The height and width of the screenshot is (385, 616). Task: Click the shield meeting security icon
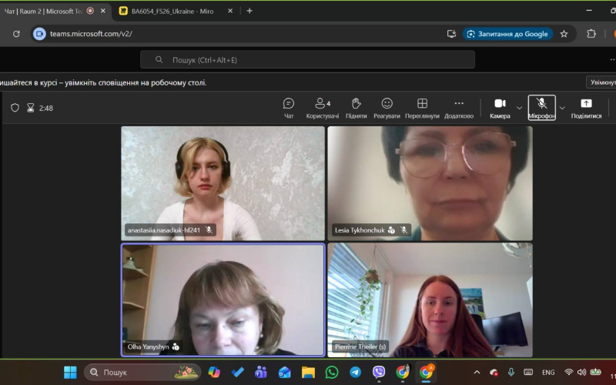click(x=15, y=108)
